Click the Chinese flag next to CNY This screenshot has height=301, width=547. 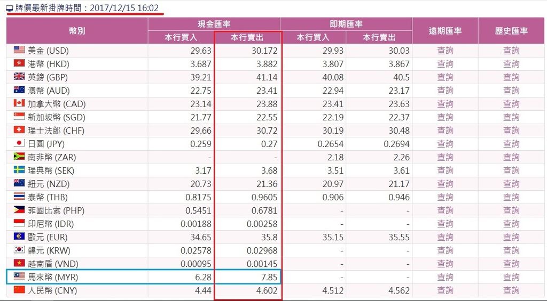tap(19, 289)
